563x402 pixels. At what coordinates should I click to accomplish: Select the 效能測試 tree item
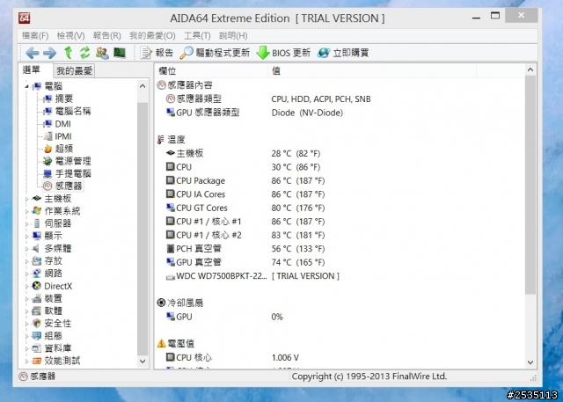[x=62, y=361]
